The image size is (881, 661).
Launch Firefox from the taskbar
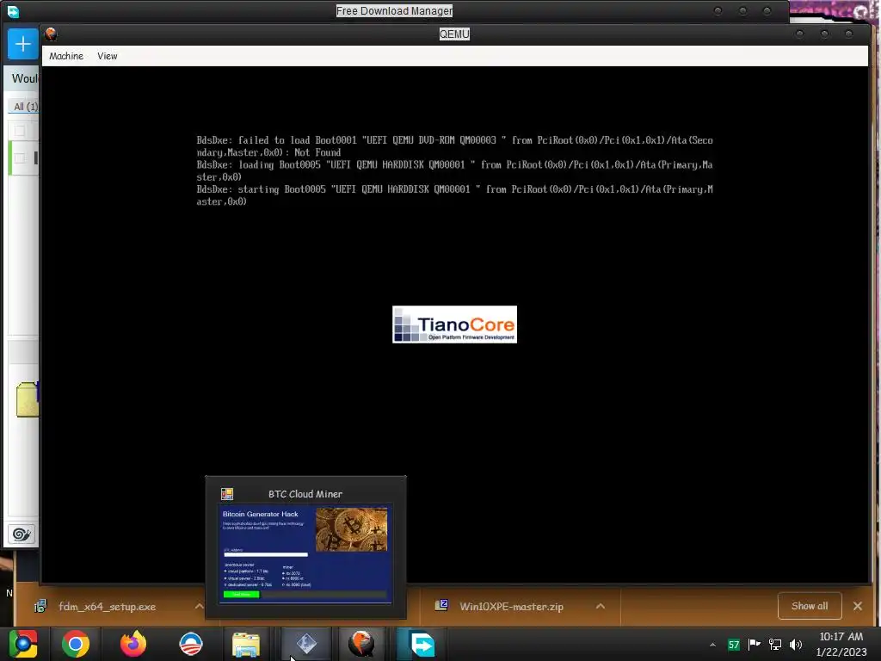coord(133,644)
